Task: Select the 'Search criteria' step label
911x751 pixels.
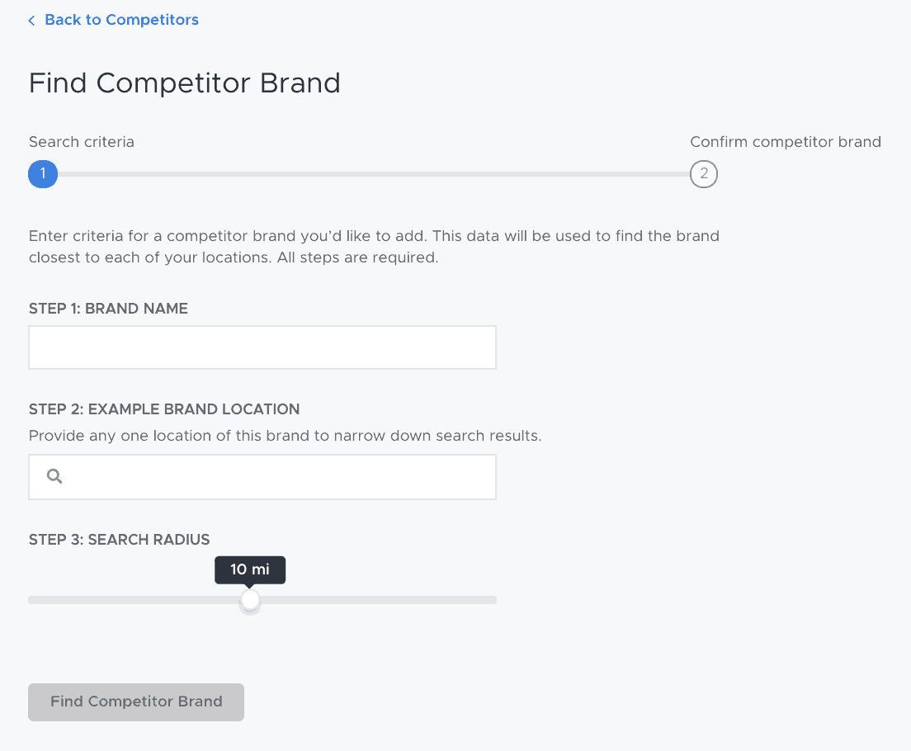Action: pos(81,142)
